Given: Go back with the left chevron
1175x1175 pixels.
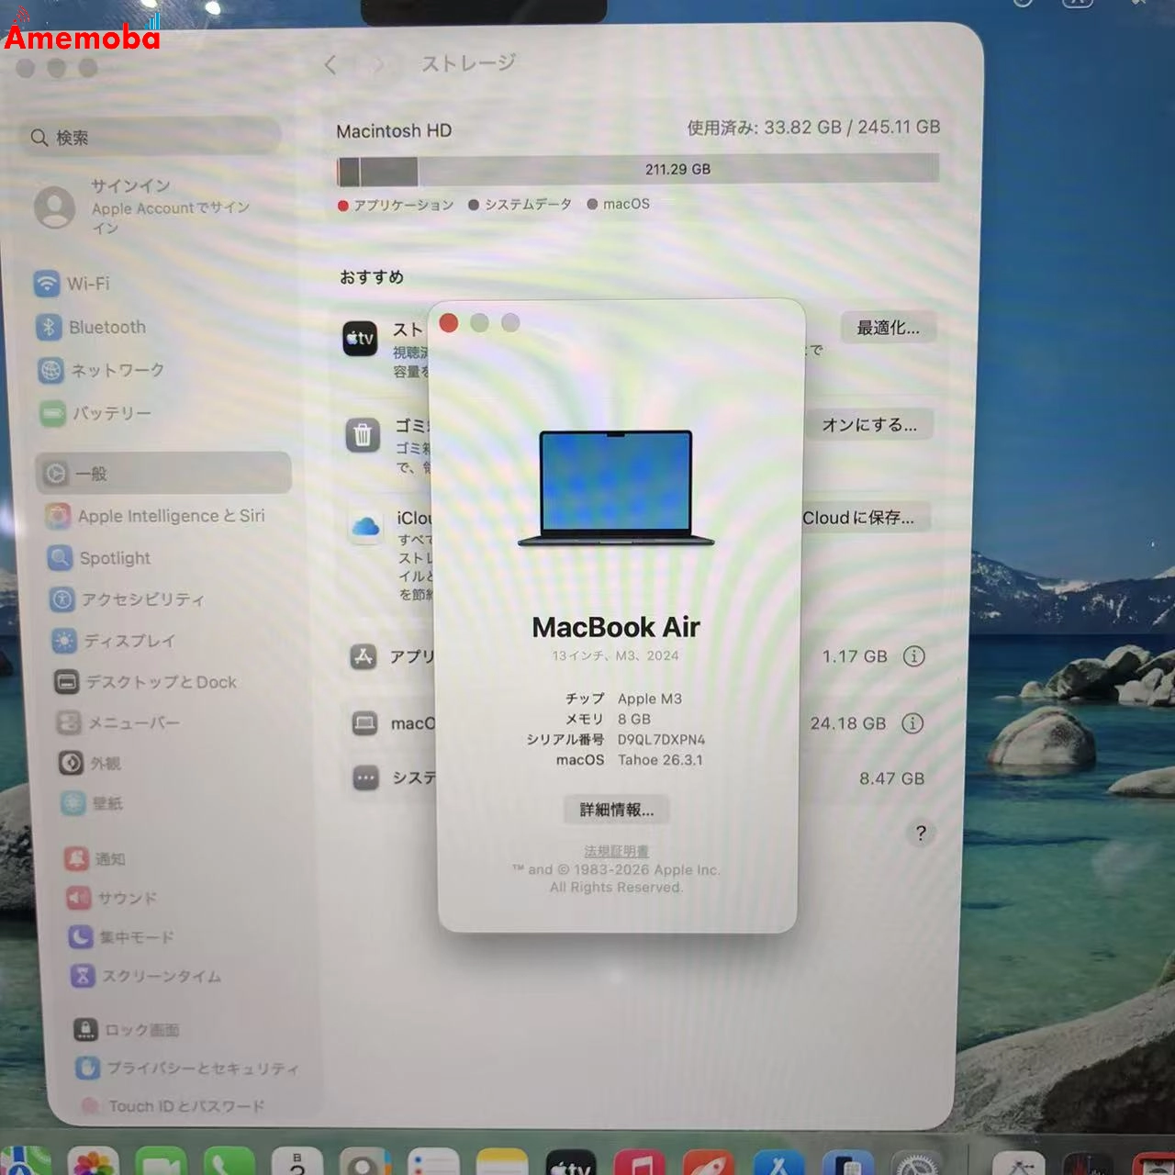Looking at the screenshot, I should coord(330,64).
